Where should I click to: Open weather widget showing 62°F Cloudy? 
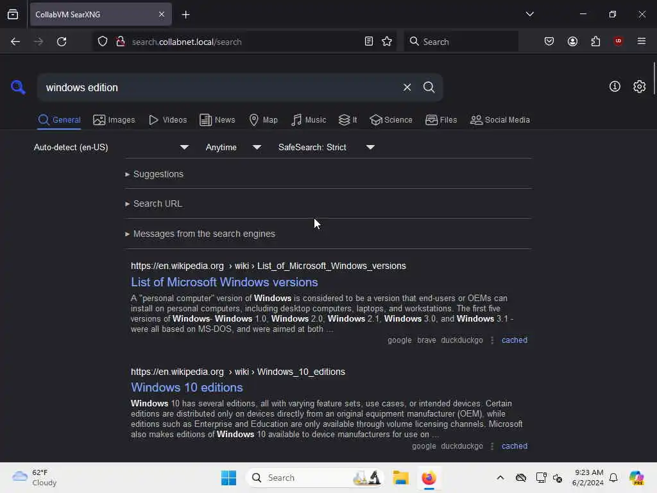tap(35, 478)
